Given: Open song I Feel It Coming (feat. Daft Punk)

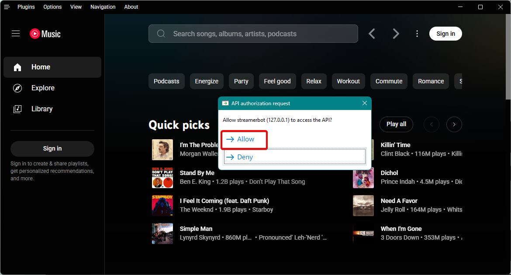Looking at the screenshot, I should click(x=224, y=201).
